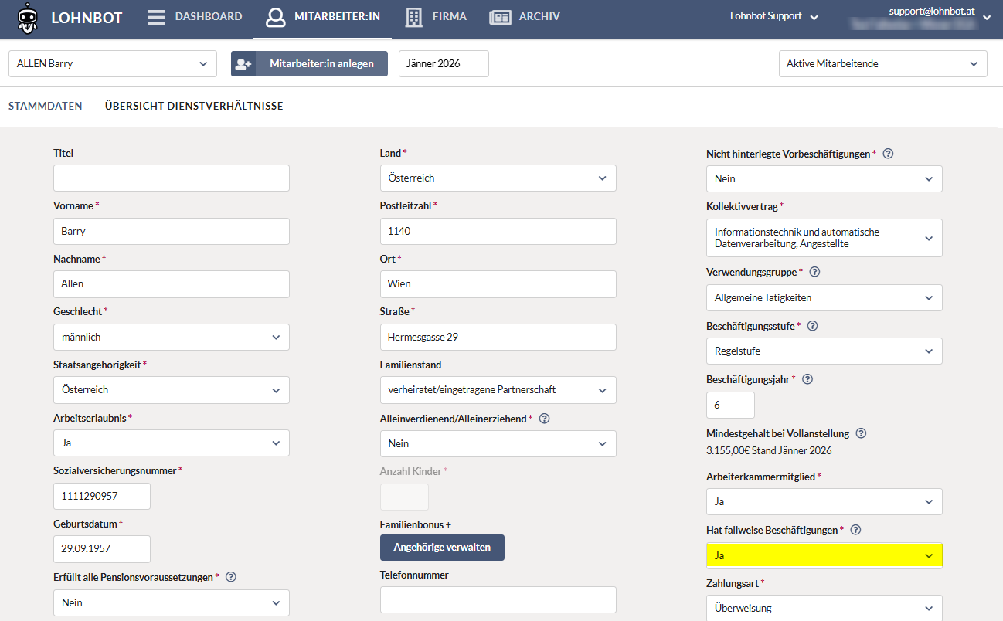Click the Angehörige verwalten button

[442, 548]
